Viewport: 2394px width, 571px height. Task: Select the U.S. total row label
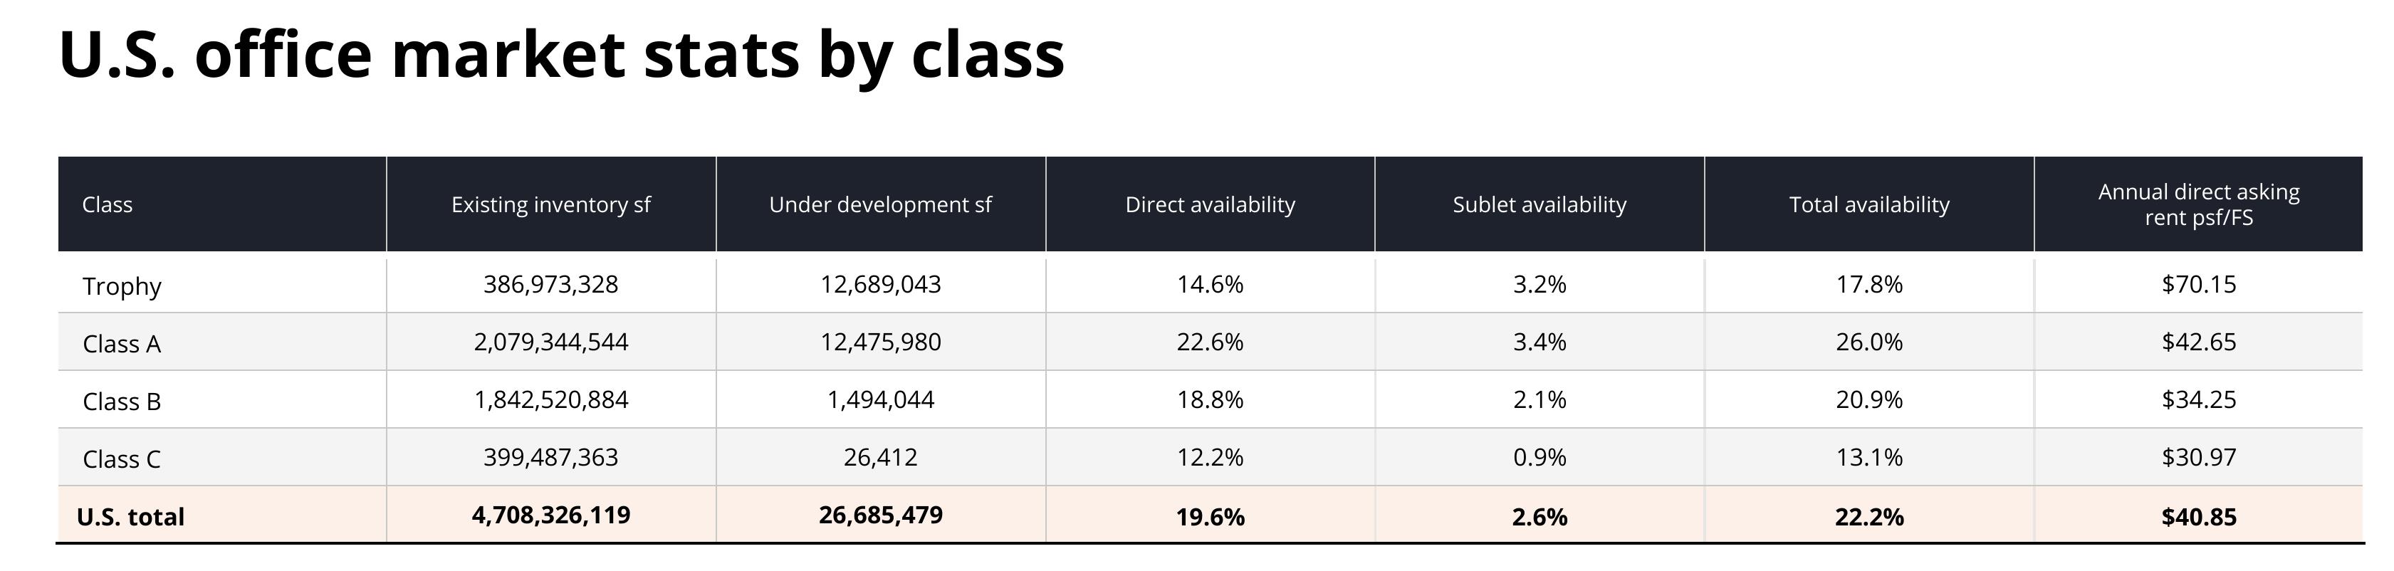tap(130, 516)
